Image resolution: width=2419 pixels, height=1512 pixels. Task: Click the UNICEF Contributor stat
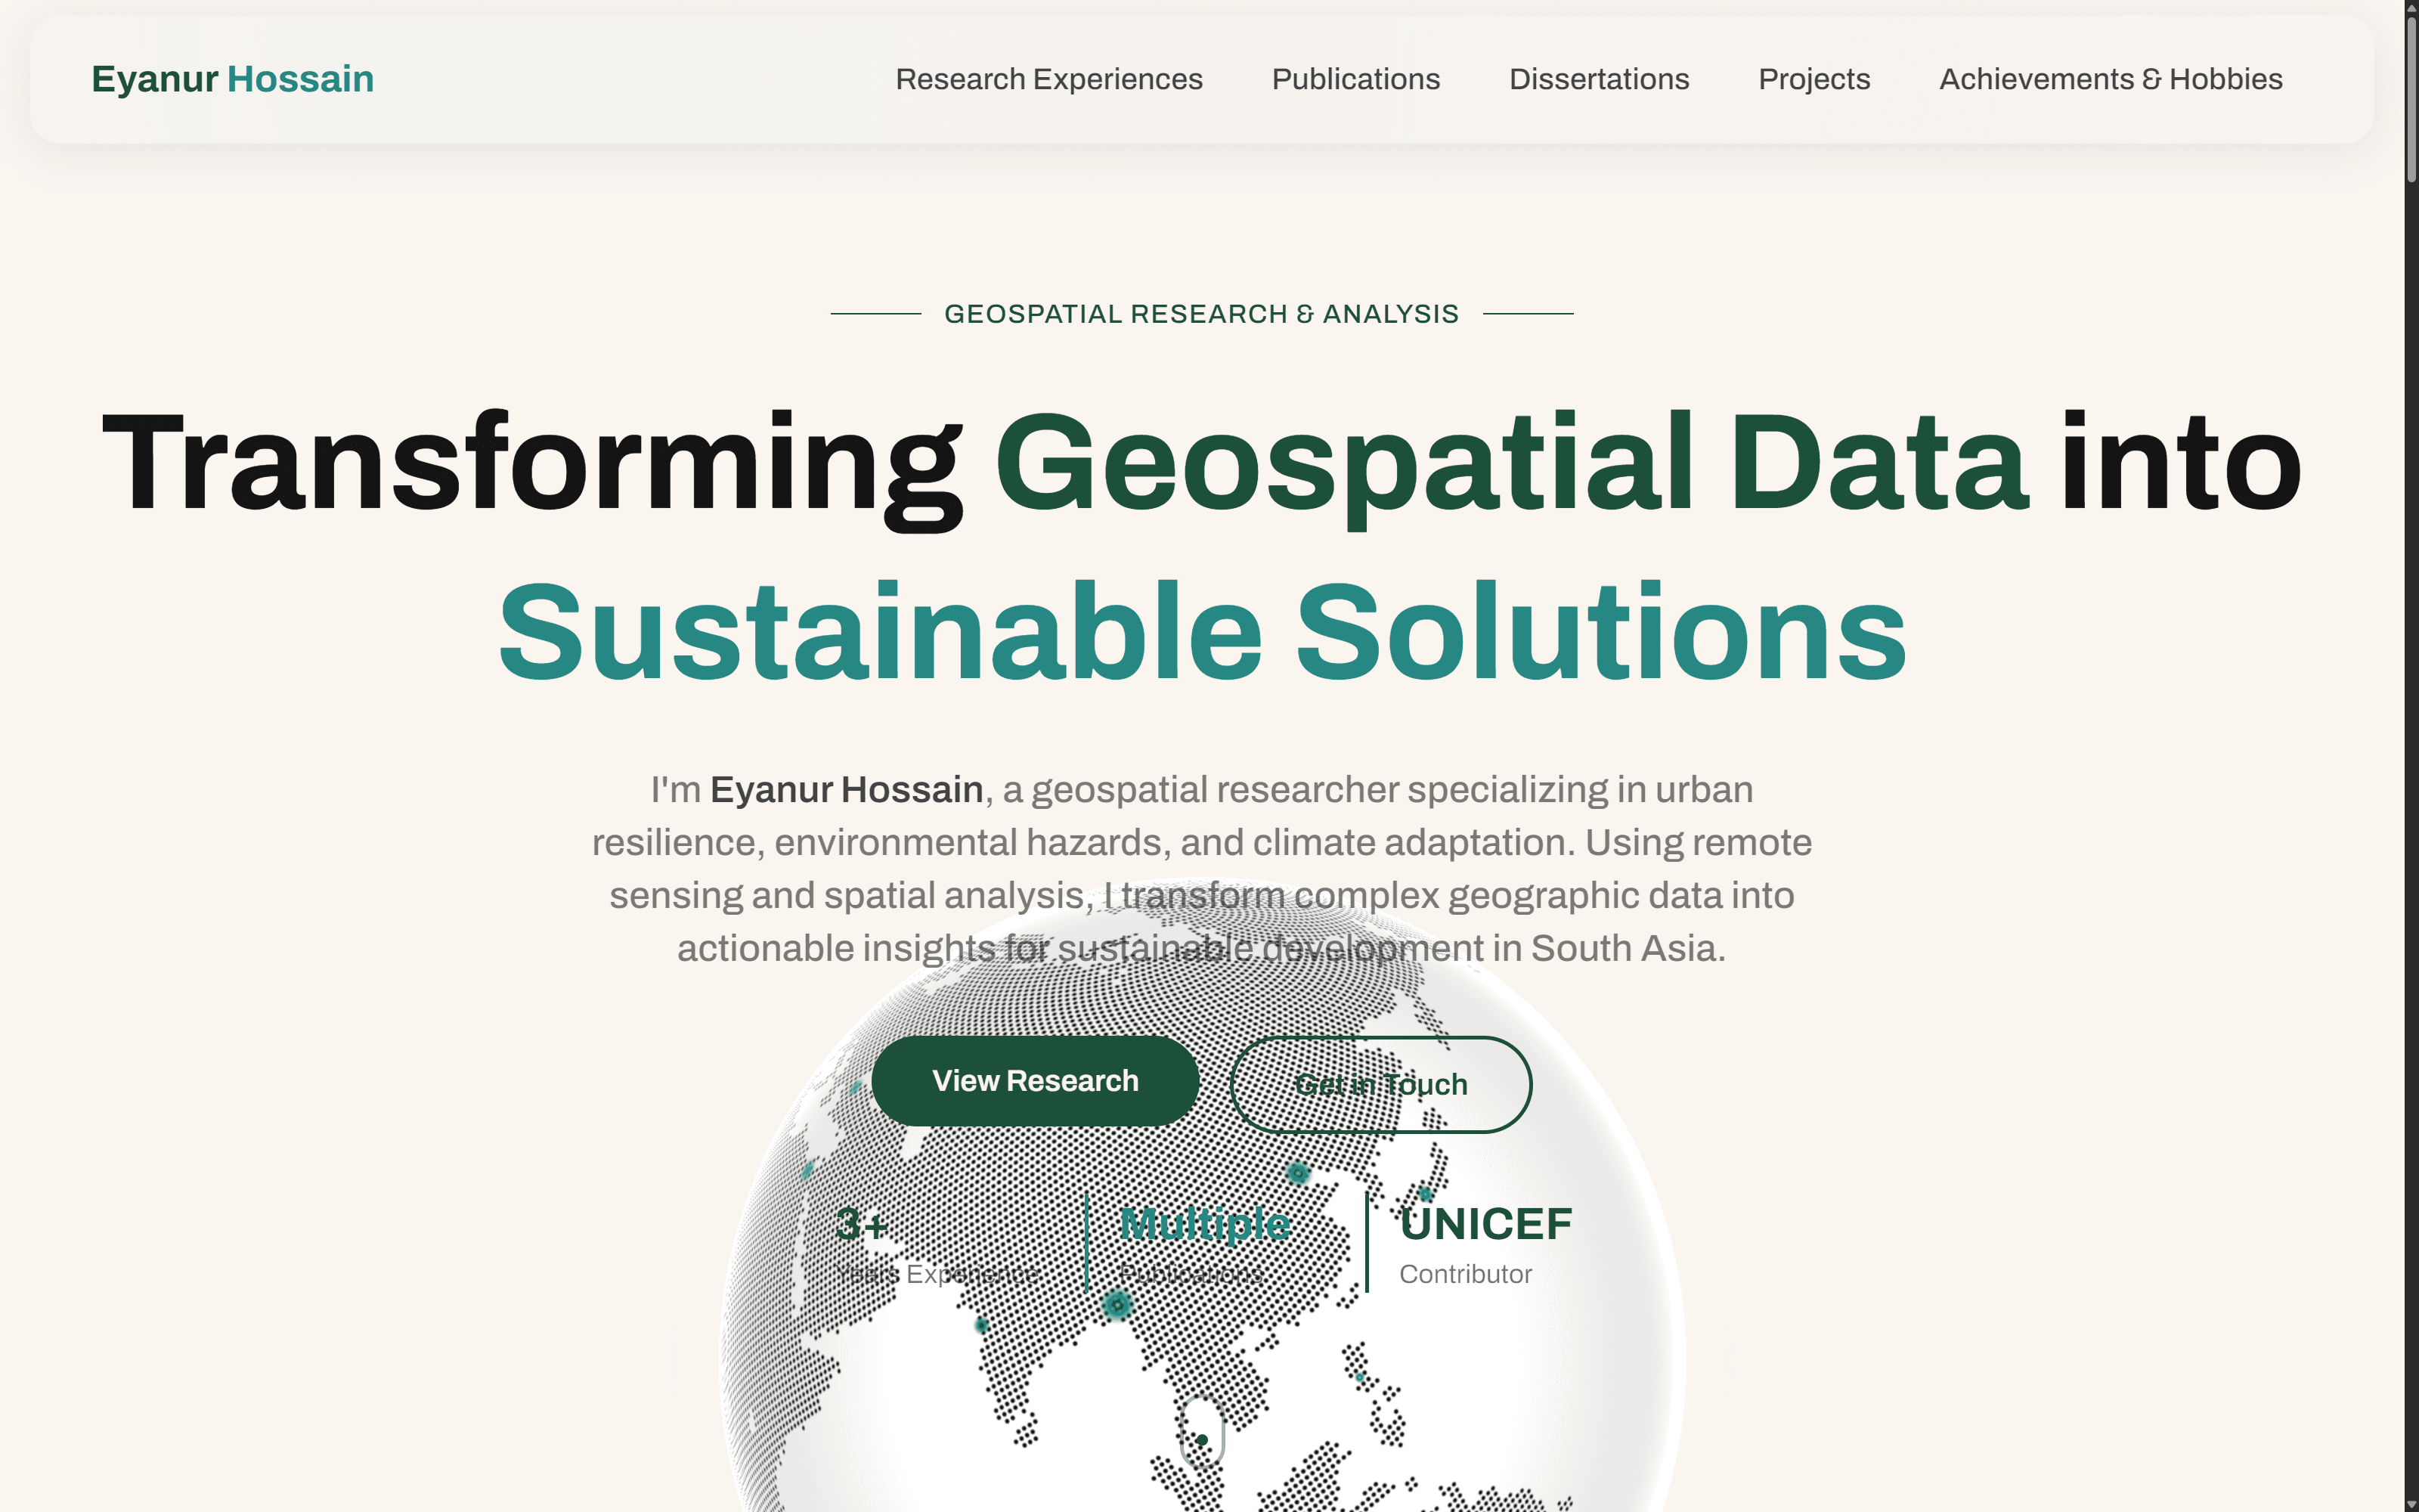(1485, 1245)
